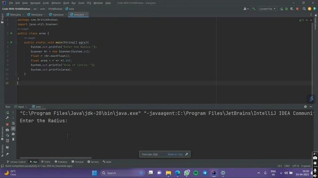Open Windows Start menu
Image resolution: width=318 pixels, height=178 pixels.
[x=94, y=173]
